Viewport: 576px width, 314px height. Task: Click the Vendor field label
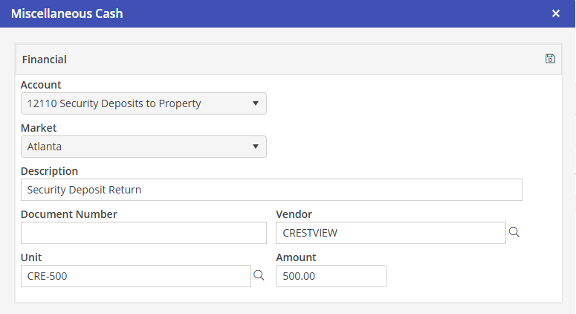[294, 214]
